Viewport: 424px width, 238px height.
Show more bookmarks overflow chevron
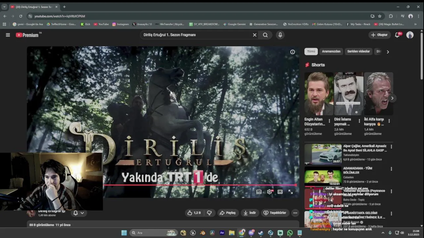coord(415,24)
